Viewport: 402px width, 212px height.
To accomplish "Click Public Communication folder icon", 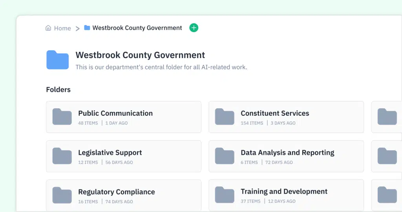I will coord(62,117).
